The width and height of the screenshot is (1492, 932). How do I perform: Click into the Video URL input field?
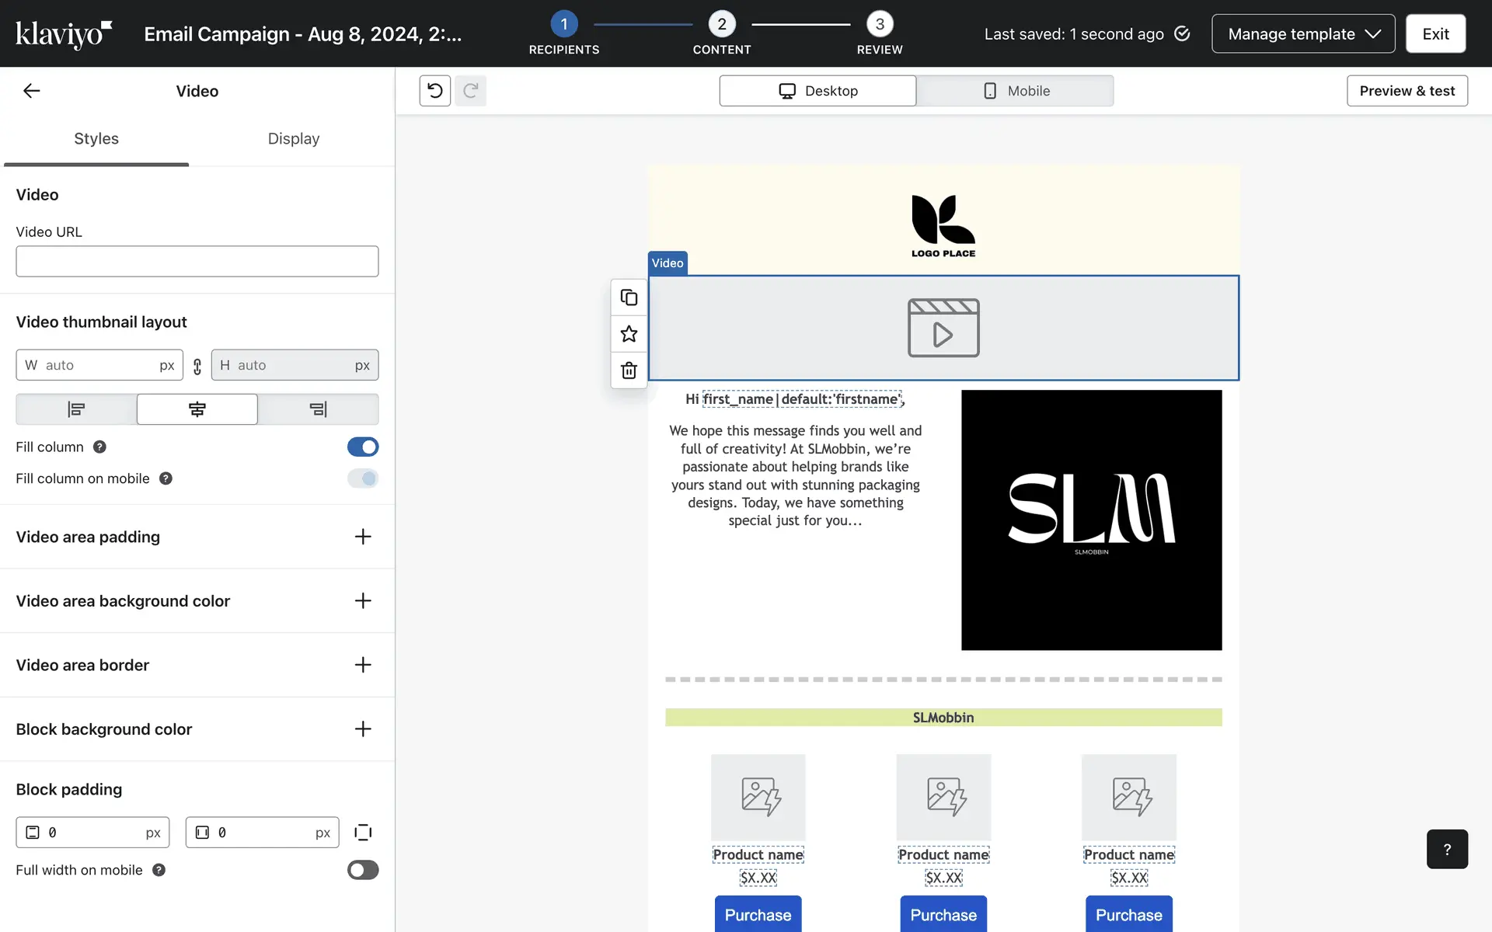[x=197, y=262]
